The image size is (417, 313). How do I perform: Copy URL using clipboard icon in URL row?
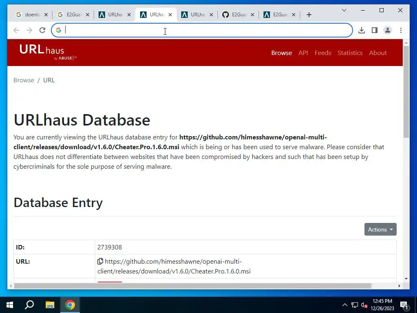pos(100,261)
